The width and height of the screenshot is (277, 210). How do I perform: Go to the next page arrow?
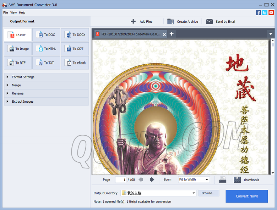[152, 180]
